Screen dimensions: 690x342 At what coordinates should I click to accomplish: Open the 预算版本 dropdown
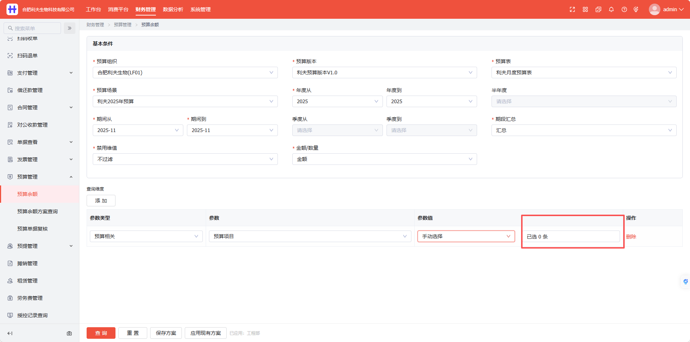tap(384, 73)
